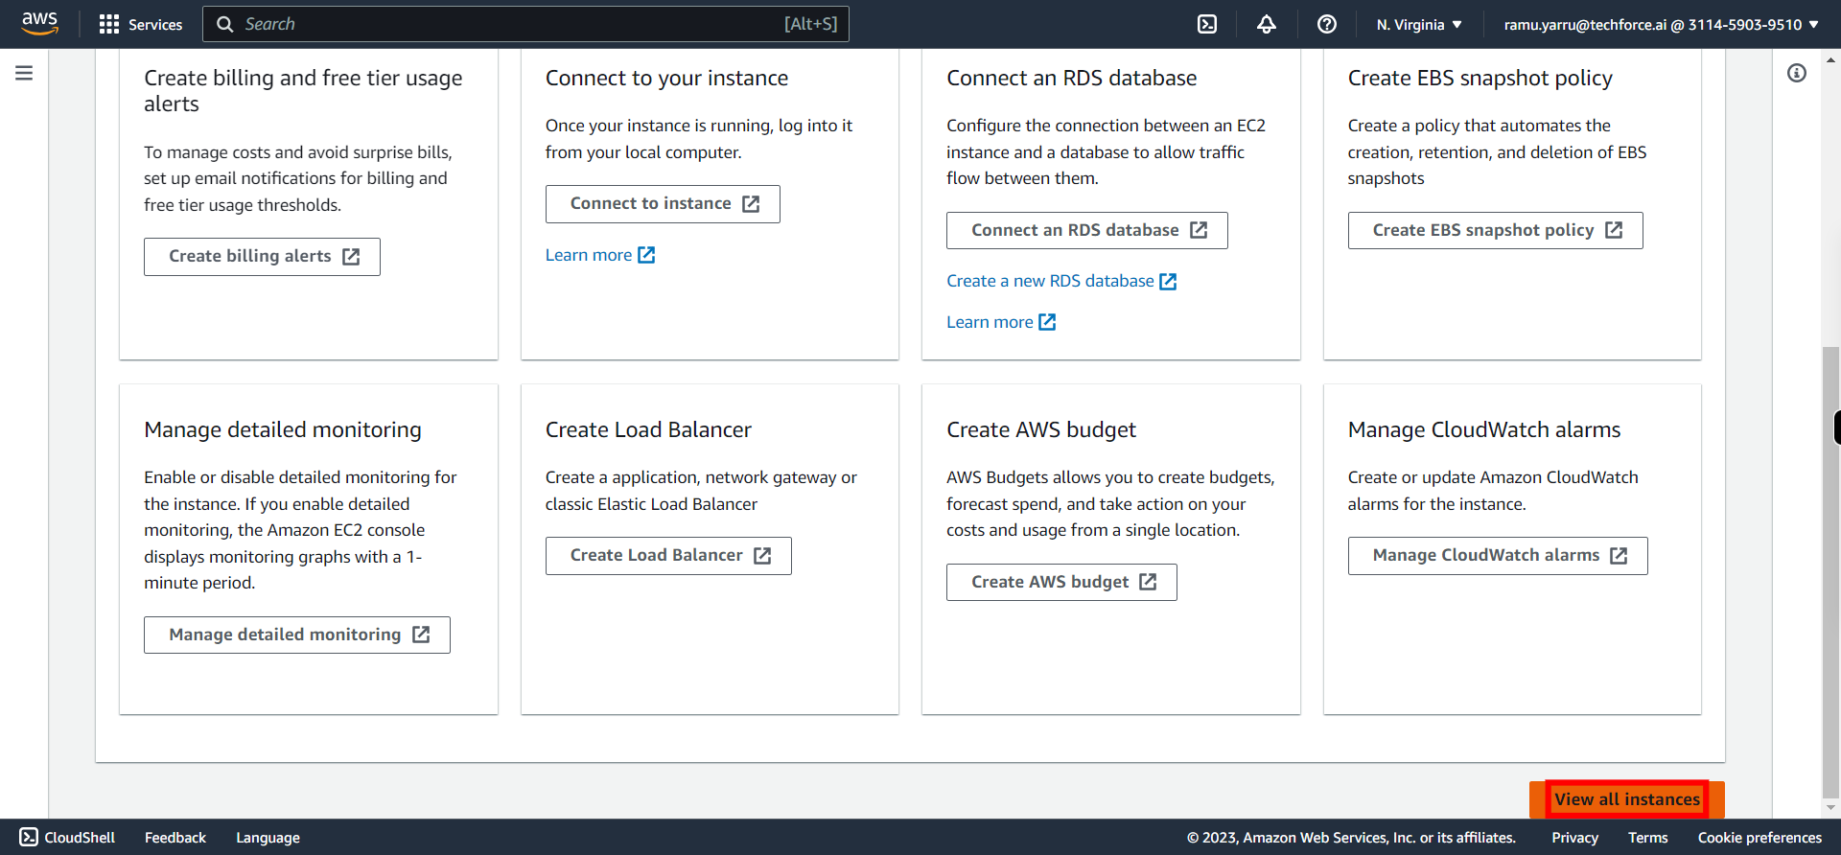
Task: Open Feedback in the footer
Action: (x=175, y=838)
